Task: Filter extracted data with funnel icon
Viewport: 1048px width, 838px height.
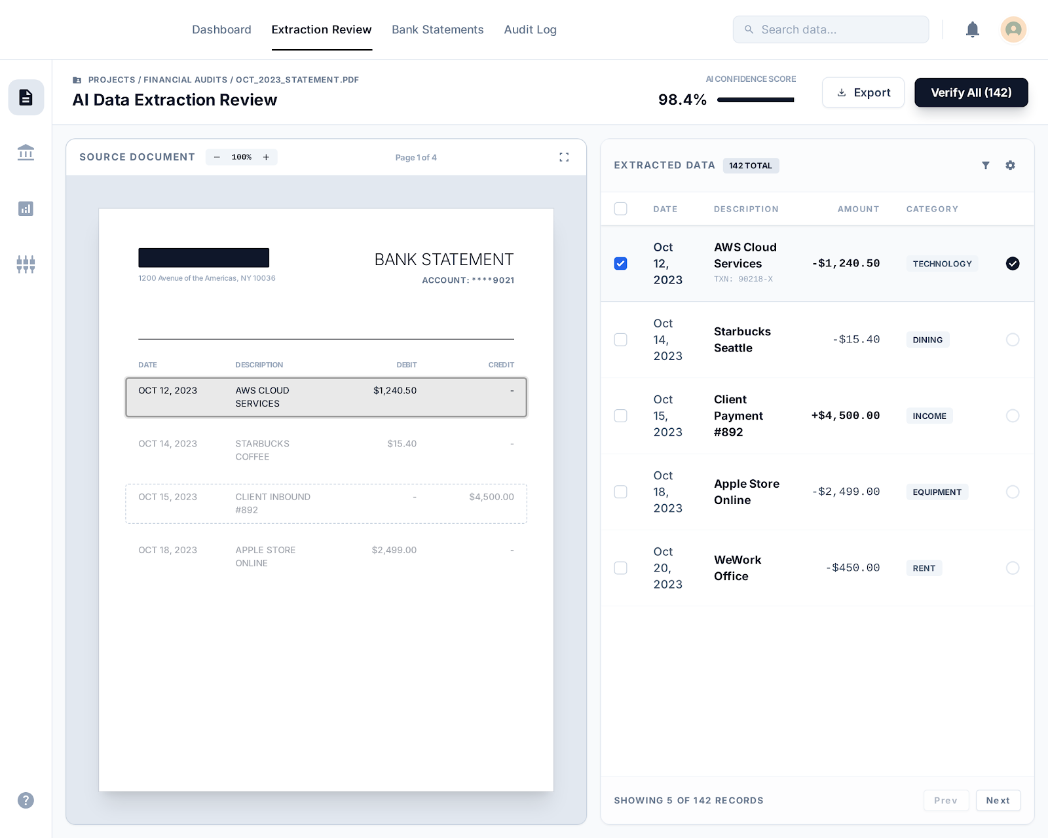Action: [986, 166]
